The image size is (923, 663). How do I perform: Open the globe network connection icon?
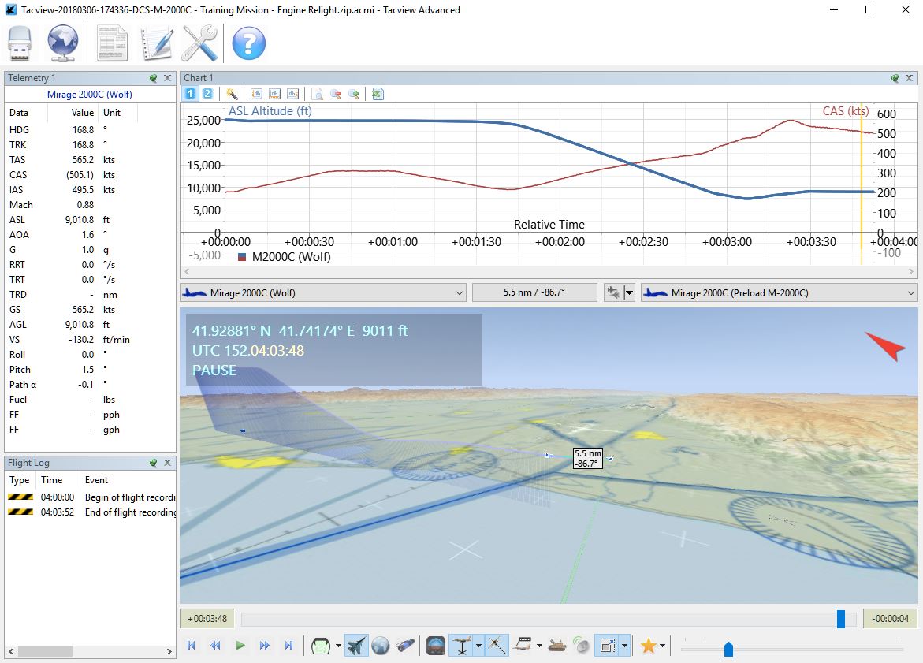pos(63,43)
